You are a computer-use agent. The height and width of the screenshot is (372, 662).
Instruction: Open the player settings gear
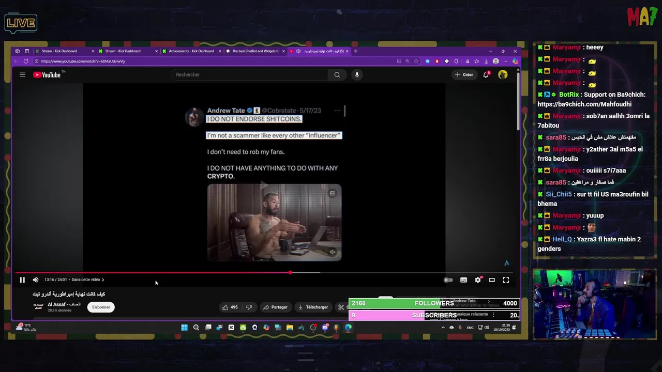(478, 280)
